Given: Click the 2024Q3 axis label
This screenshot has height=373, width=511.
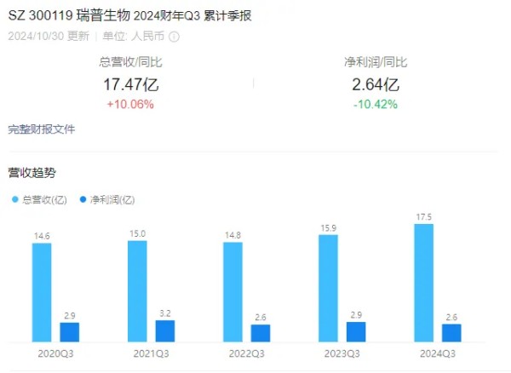Looking at the screenshot, I should pos(438,353).
